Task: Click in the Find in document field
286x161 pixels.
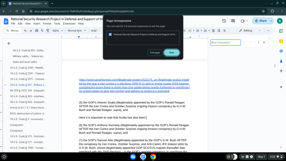Action: (225, 43)
